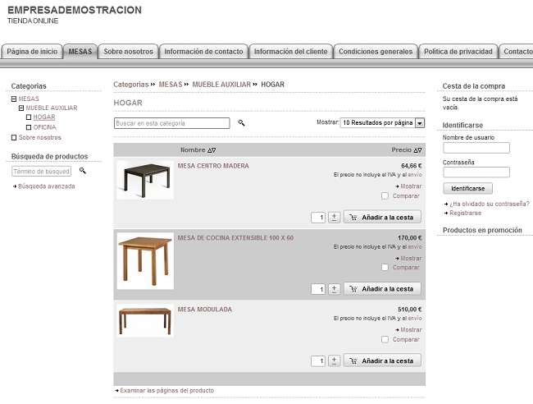
Task: Click quantity field for MESA MODULADA
Action: (318, 361)
